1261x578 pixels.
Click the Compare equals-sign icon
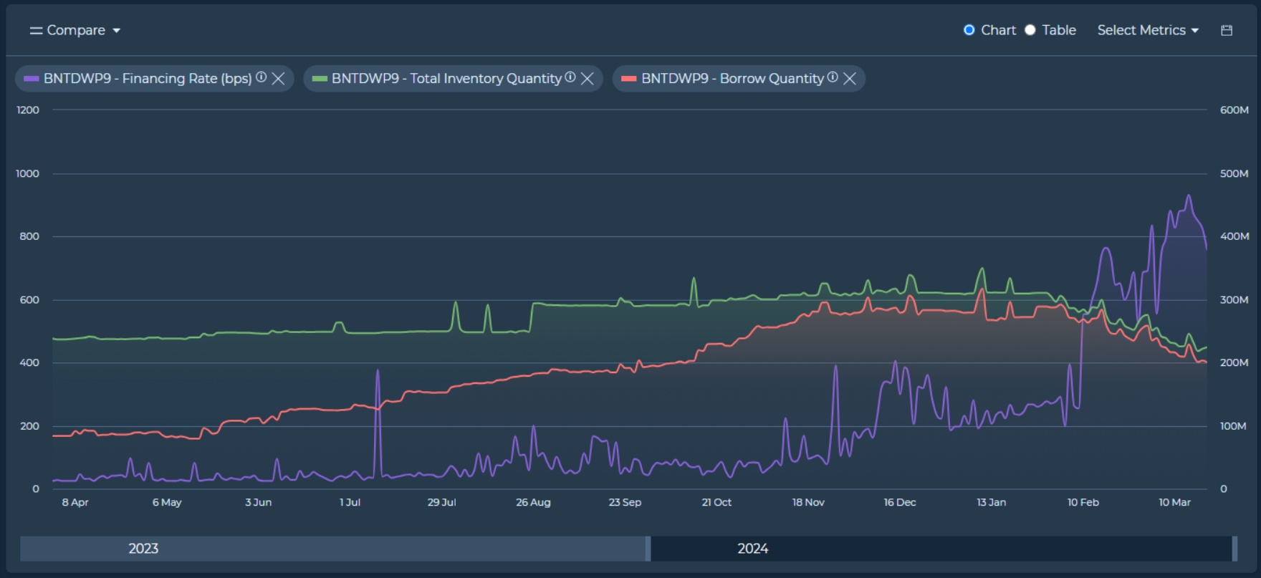point(36,31)
